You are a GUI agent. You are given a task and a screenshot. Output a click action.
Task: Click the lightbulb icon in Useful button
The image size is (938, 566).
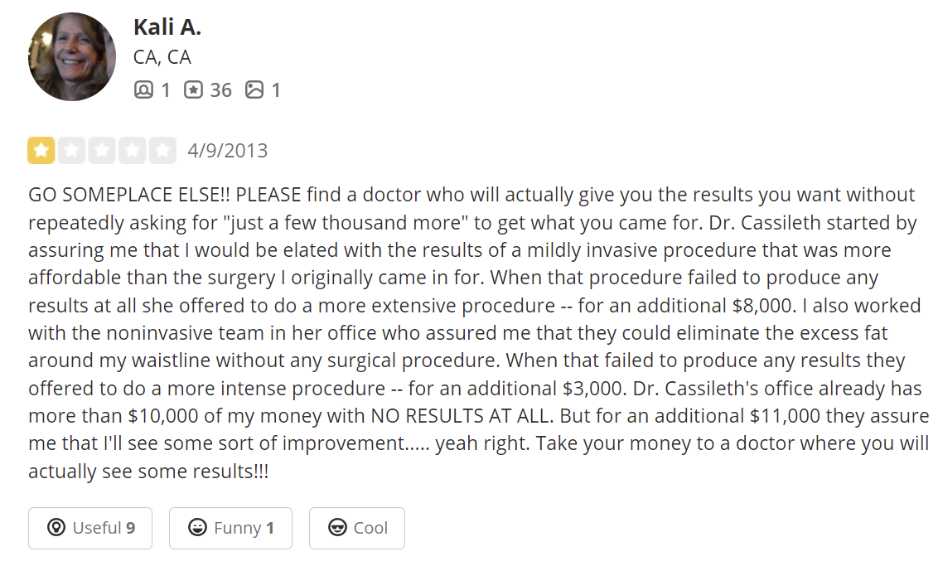pos(56,528)
